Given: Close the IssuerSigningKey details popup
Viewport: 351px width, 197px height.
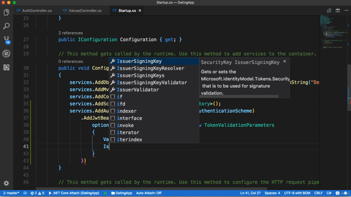Looking at the screenshot, I should pos(285,61).
